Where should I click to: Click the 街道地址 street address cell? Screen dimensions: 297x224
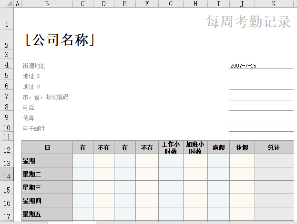click(x=34, y=66)
